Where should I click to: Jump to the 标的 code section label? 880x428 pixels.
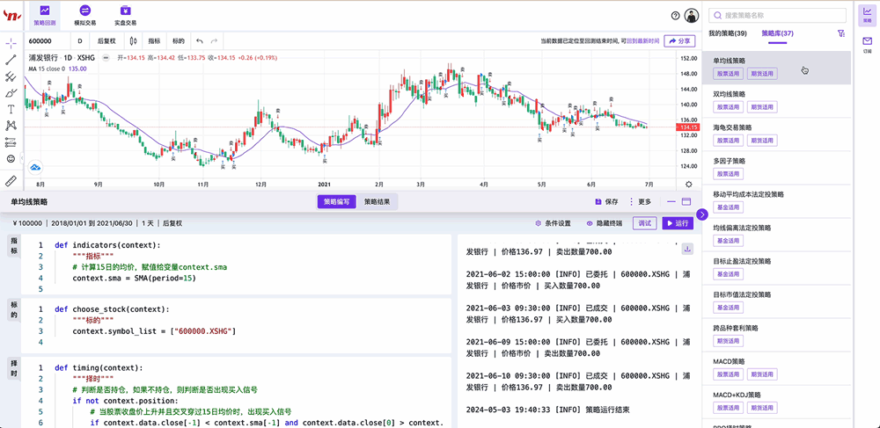click(15, 311)
